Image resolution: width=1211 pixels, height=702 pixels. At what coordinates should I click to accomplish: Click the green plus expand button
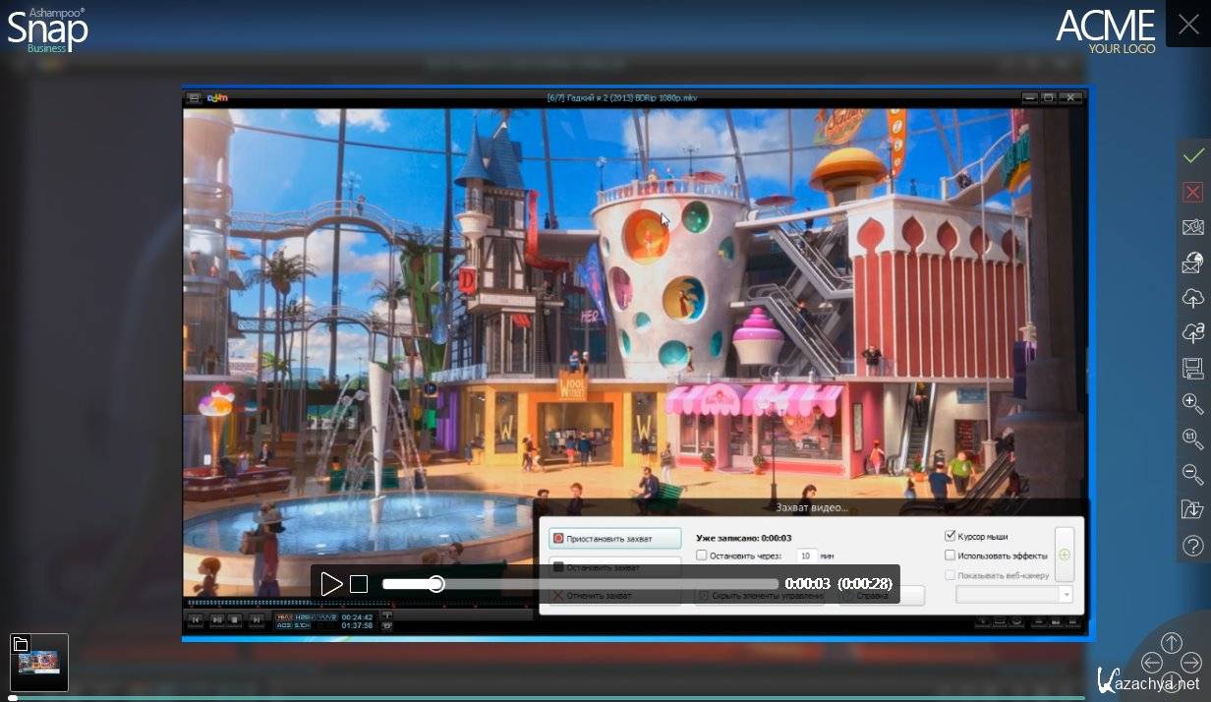click(1064, 555)
